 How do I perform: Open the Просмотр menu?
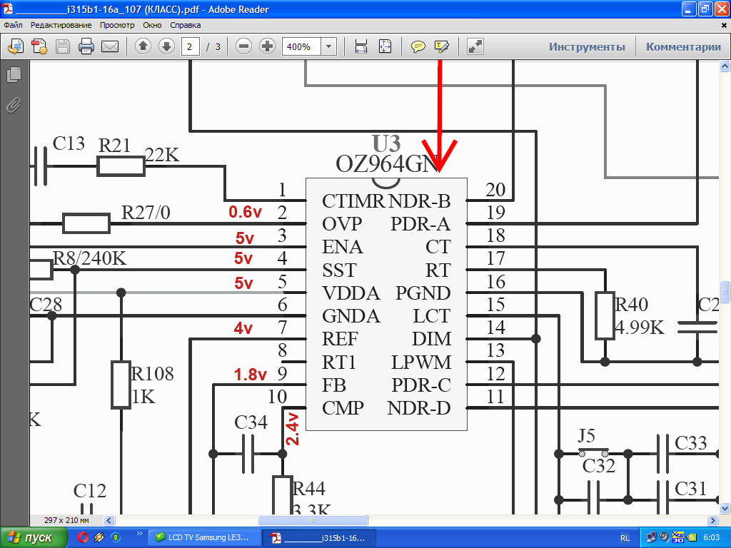117,25
